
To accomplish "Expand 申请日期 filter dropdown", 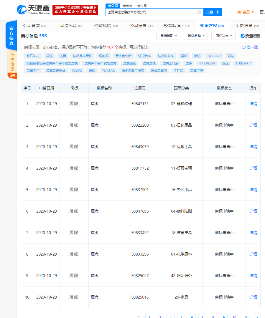I will (x=168, y=36).
